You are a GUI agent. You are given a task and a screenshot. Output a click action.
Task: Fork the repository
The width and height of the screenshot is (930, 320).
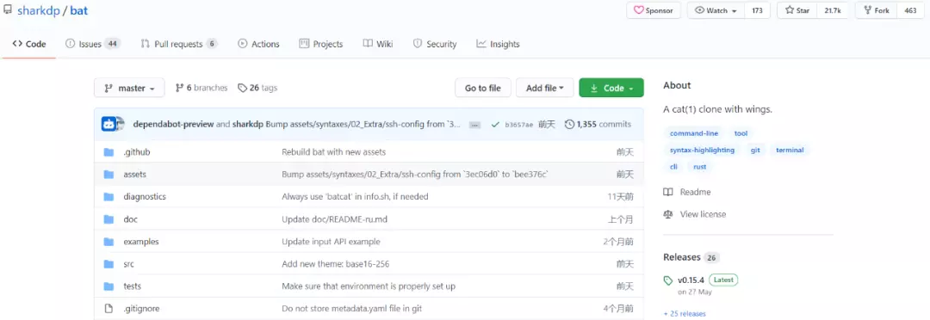click(877, 10)
